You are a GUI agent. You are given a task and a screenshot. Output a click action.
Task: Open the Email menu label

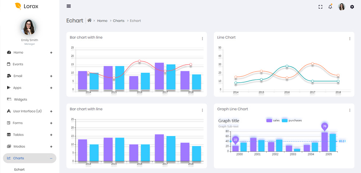coord(18,76)
